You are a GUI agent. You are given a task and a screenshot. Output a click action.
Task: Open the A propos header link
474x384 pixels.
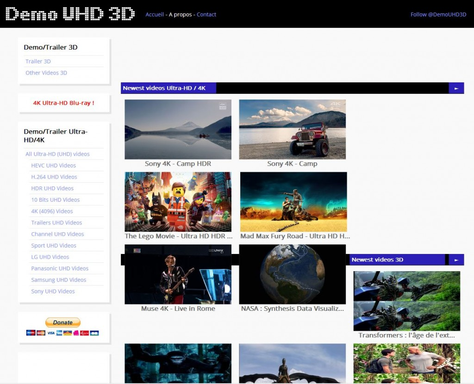tap(180, 14)
